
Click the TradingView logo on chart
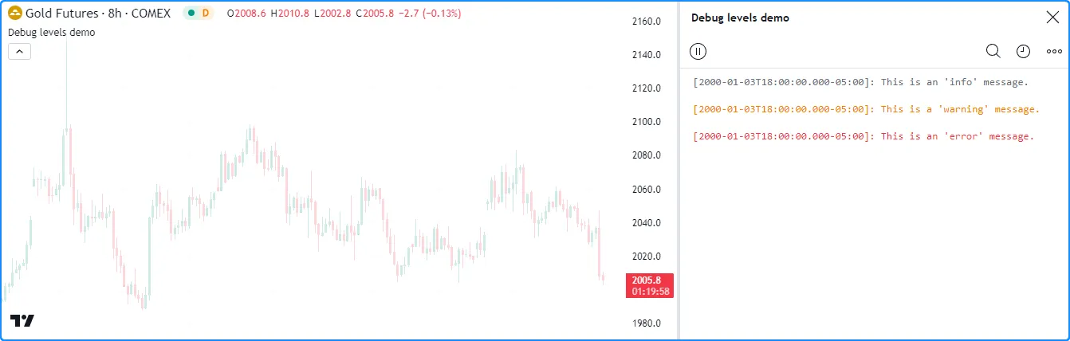[22, 320]
